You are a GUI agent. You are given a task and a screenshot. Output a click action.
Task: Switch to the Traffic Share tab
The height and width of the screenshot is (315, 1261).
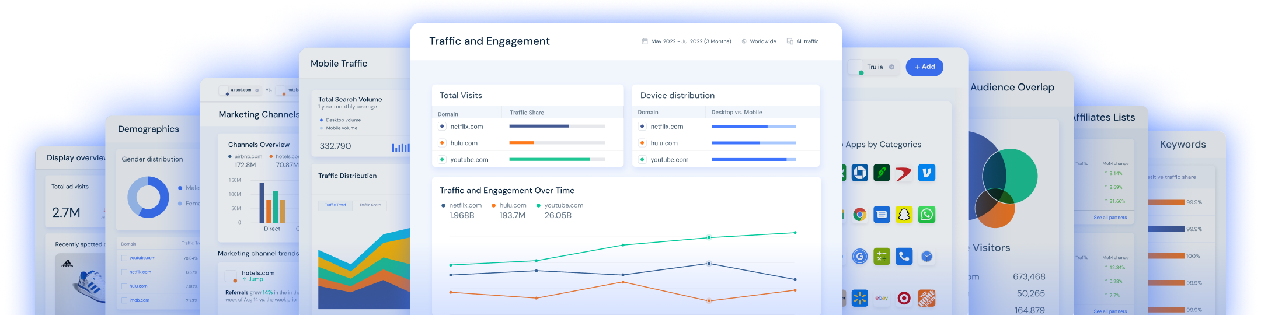(370, 205)
